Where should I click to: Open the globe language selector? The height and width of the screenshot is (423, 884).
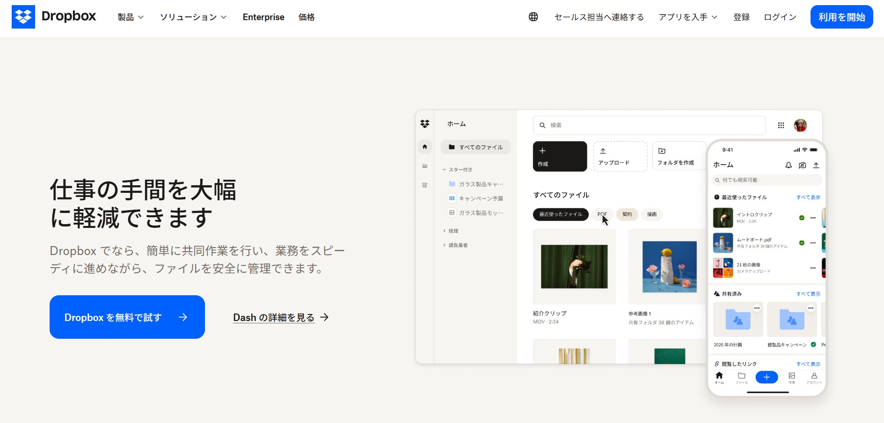(533, 17)
